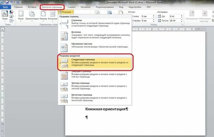Choose Нечетная страница section break

(95, 99)
